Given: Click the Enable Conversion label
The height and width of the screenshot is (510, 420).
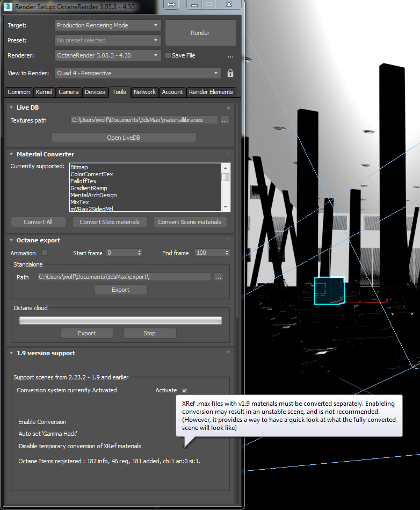Looking at the screenshot, I should click(42, 422).
